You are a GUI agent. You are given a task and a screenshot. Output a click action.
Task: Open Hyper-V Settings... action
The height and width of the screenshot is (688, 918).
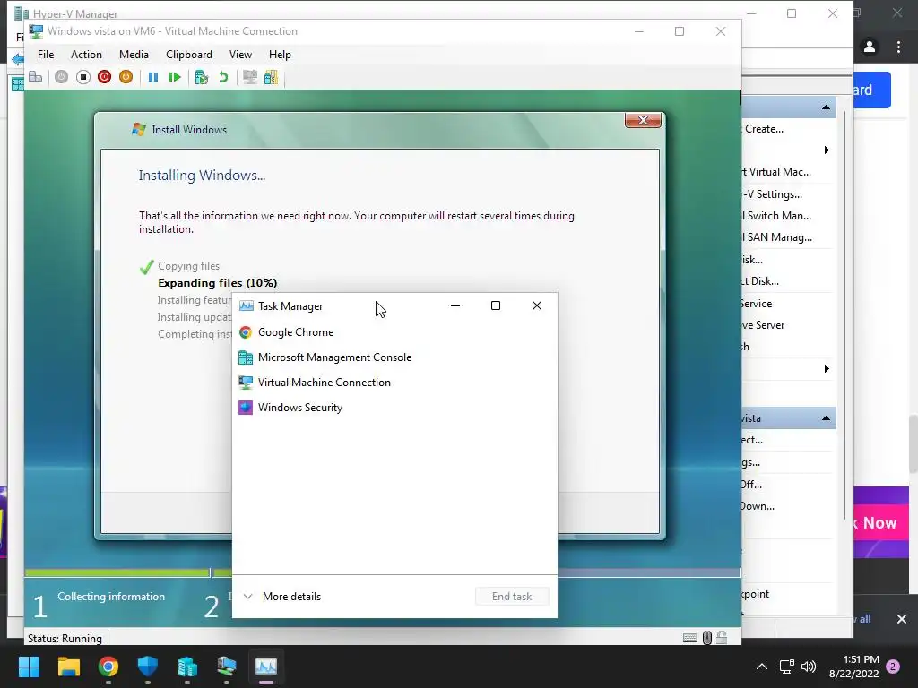pos(772,194)
